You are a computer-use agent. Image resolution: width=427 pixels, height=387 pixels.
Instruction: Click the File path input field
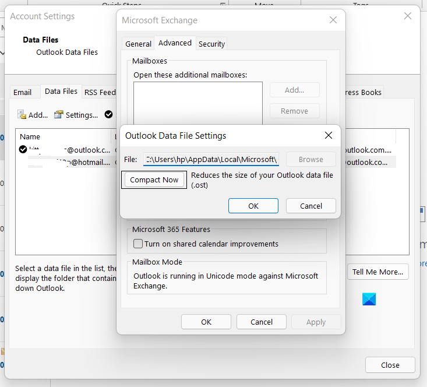(211, 159)
